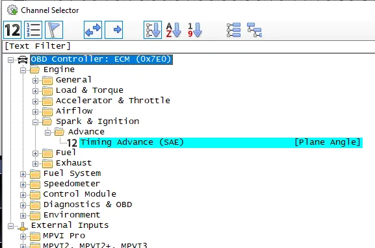Image resolution: width=375 pixels, height=248 pixels.
Task: Click the single right arrow icon
Action: tap(114, 30)
